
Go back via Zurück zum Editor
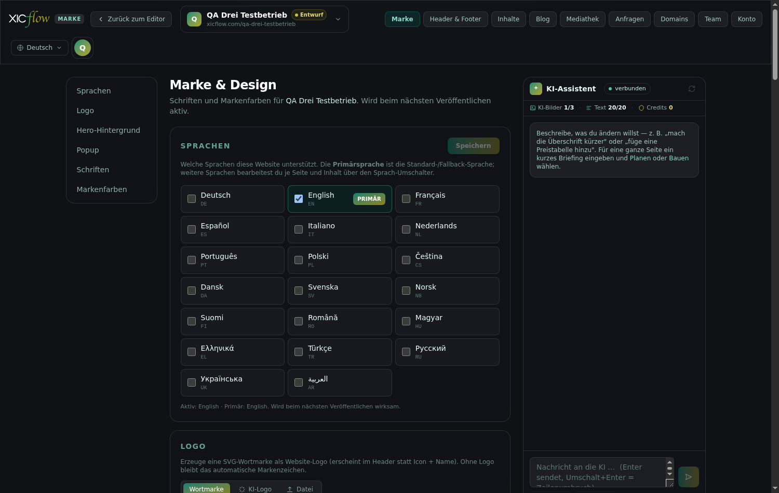(x=131, y=19)
